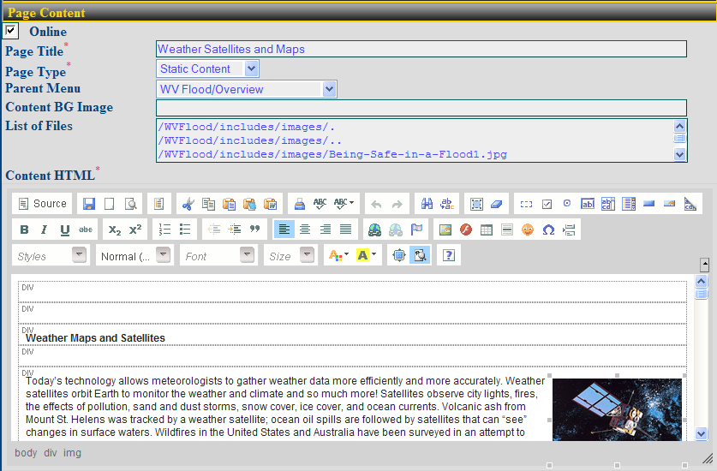Screen dimensions: 717x471
Task: Select the img element in path bar
Action: tap(72, 452)
